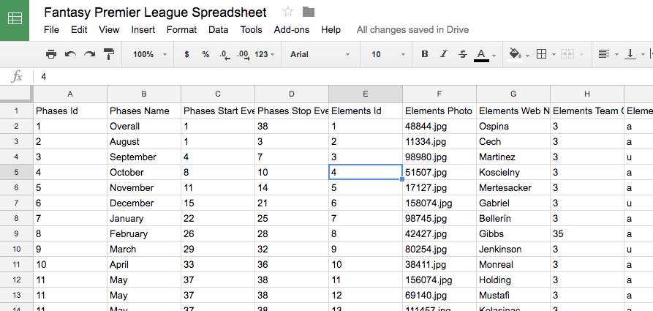Image resolution: width=653 pixels, height=311 pixels.
Task: Expand the text color dropdown arrow
Action: [x=494, y=56]
